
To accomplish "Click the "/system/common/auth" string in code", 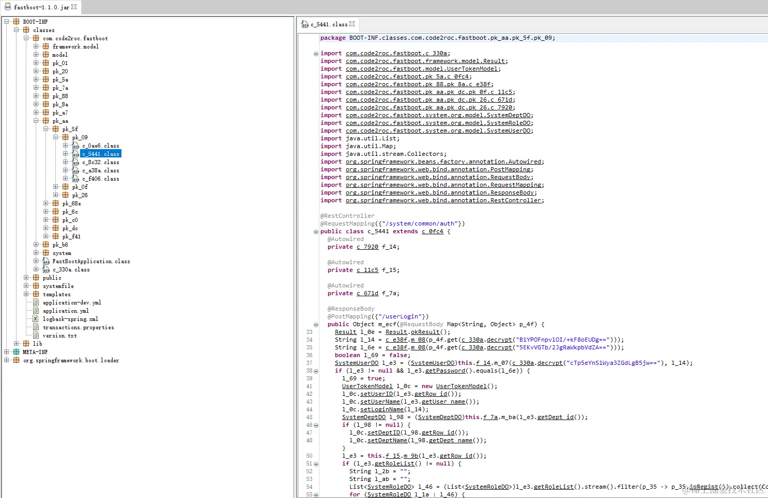I will [x=421, y=223].
